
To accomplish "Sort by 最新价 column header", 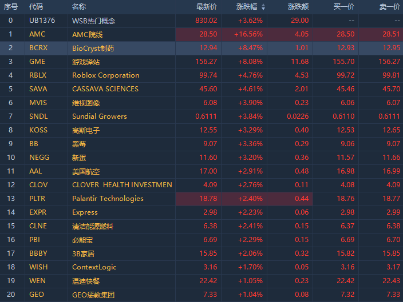I will coord(207,7).
